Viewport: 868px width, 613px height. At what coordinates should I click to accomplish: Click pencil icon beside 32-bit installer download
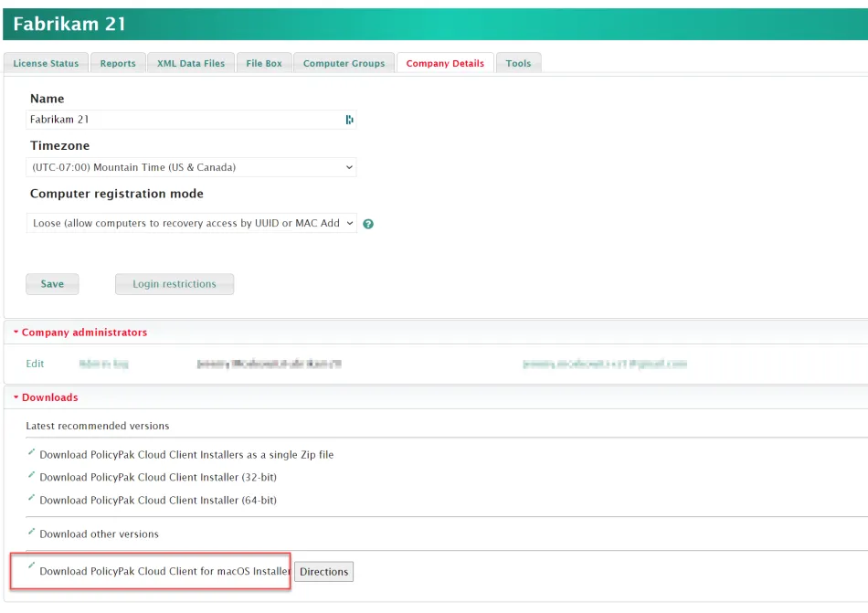point(32,475)
